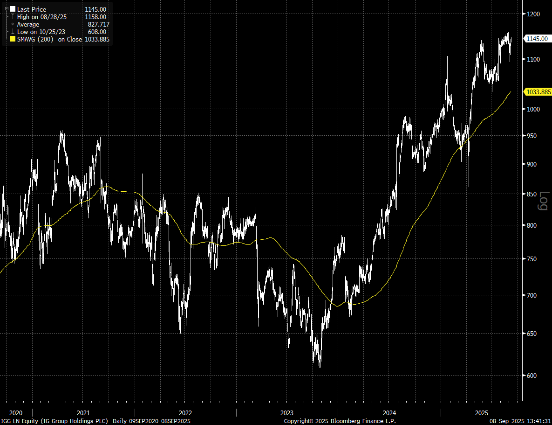
Task: Select the 'Average' legend entry
Action: (x=28, y=25)
